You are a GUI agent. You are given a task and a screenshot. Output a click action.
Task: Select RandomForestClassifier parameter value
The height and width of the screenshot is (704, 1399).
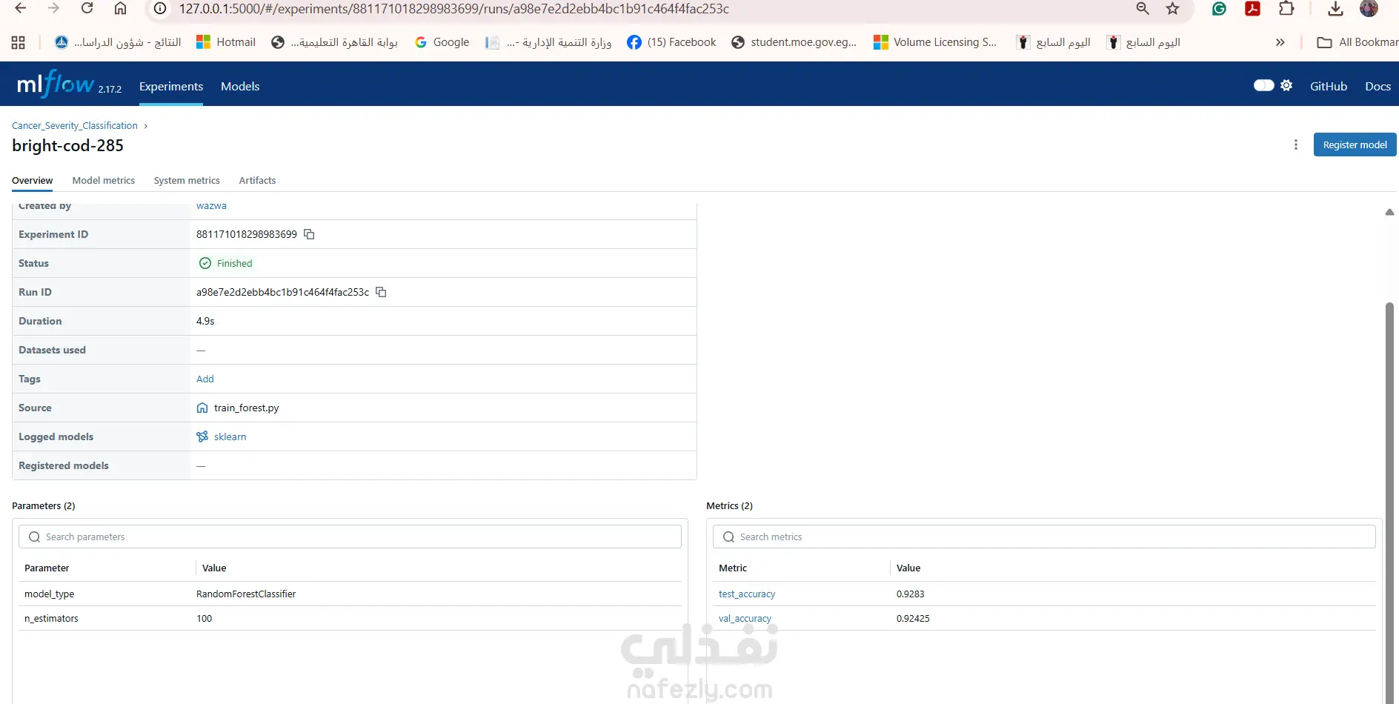click(246, 594)
